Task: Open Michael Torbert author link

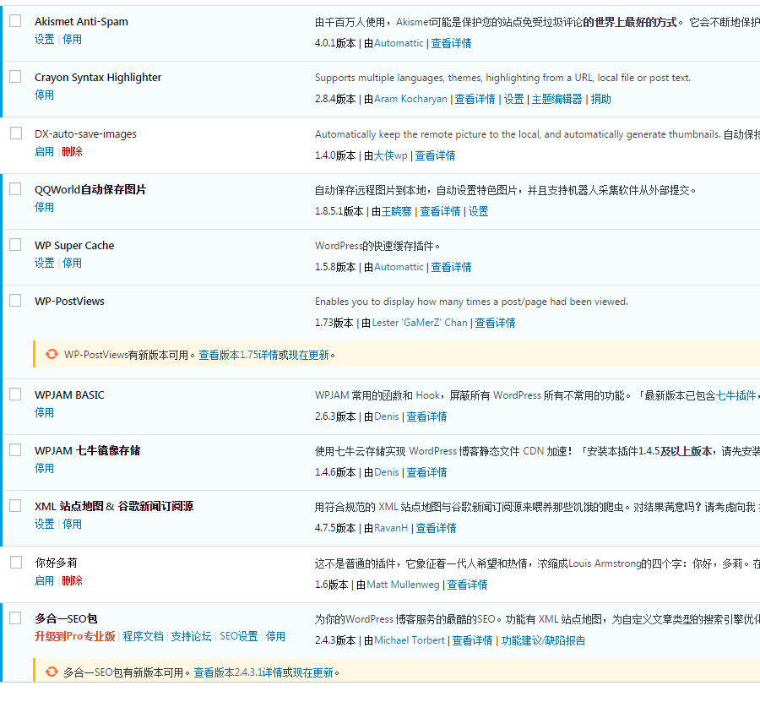Action: coord(409,640)
